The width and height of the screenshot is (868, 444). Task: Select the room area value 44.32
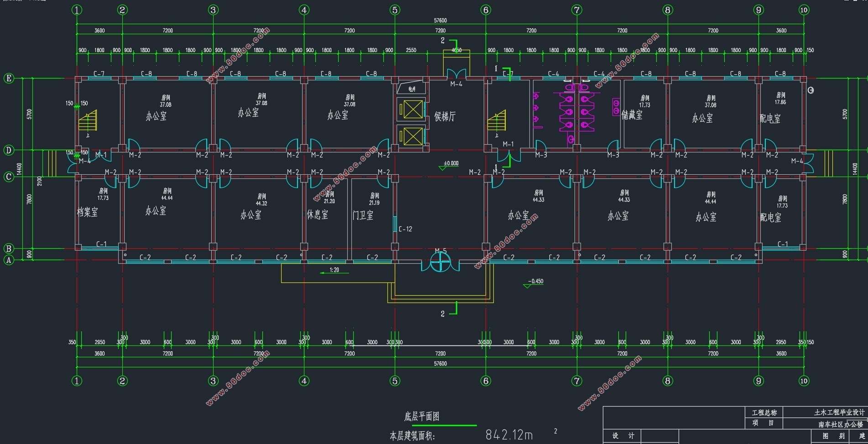pyautogui.click(x=261, y=204)
